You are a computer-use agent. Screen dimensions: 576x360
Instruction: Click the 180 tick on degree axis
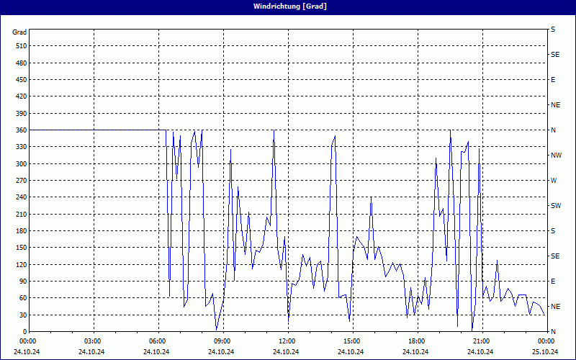20,230
